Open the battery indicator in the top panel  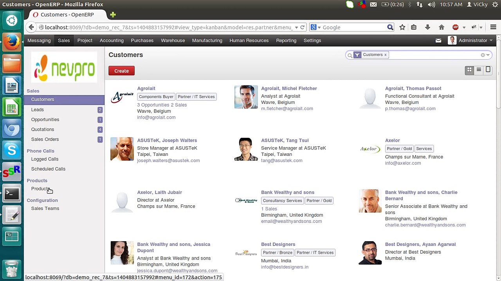pyautogui.click(x=393, y=5)
